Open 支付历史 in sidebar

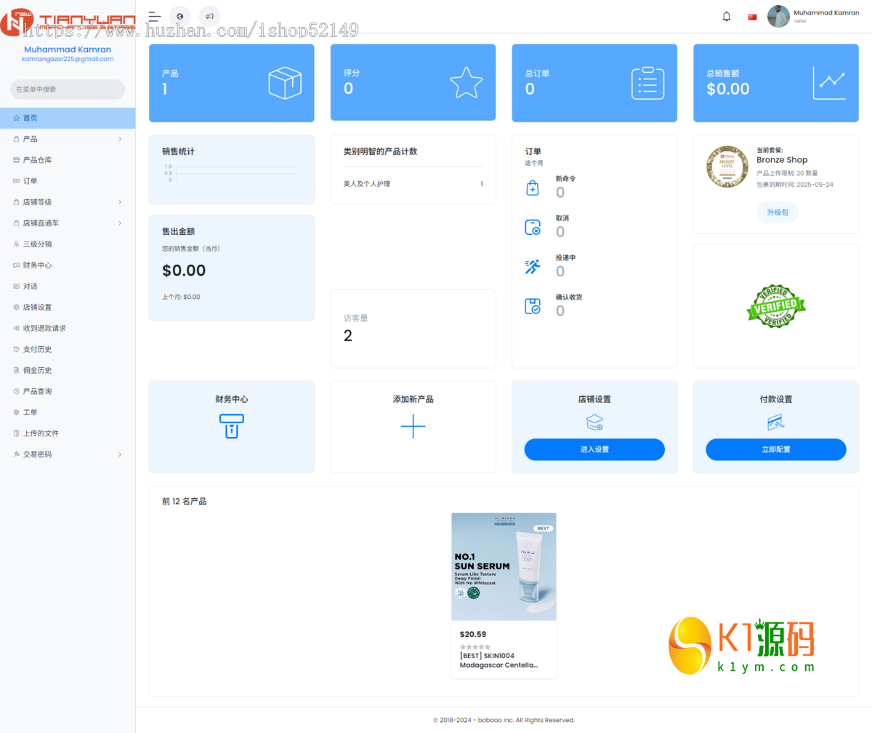pos(68,349)
